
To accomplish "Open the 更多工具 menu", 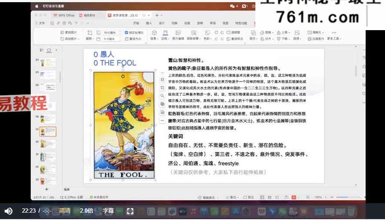I will coord(334,36).
